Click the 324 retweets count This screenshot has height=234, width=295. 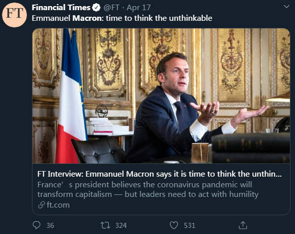click(x=121, y=225)
